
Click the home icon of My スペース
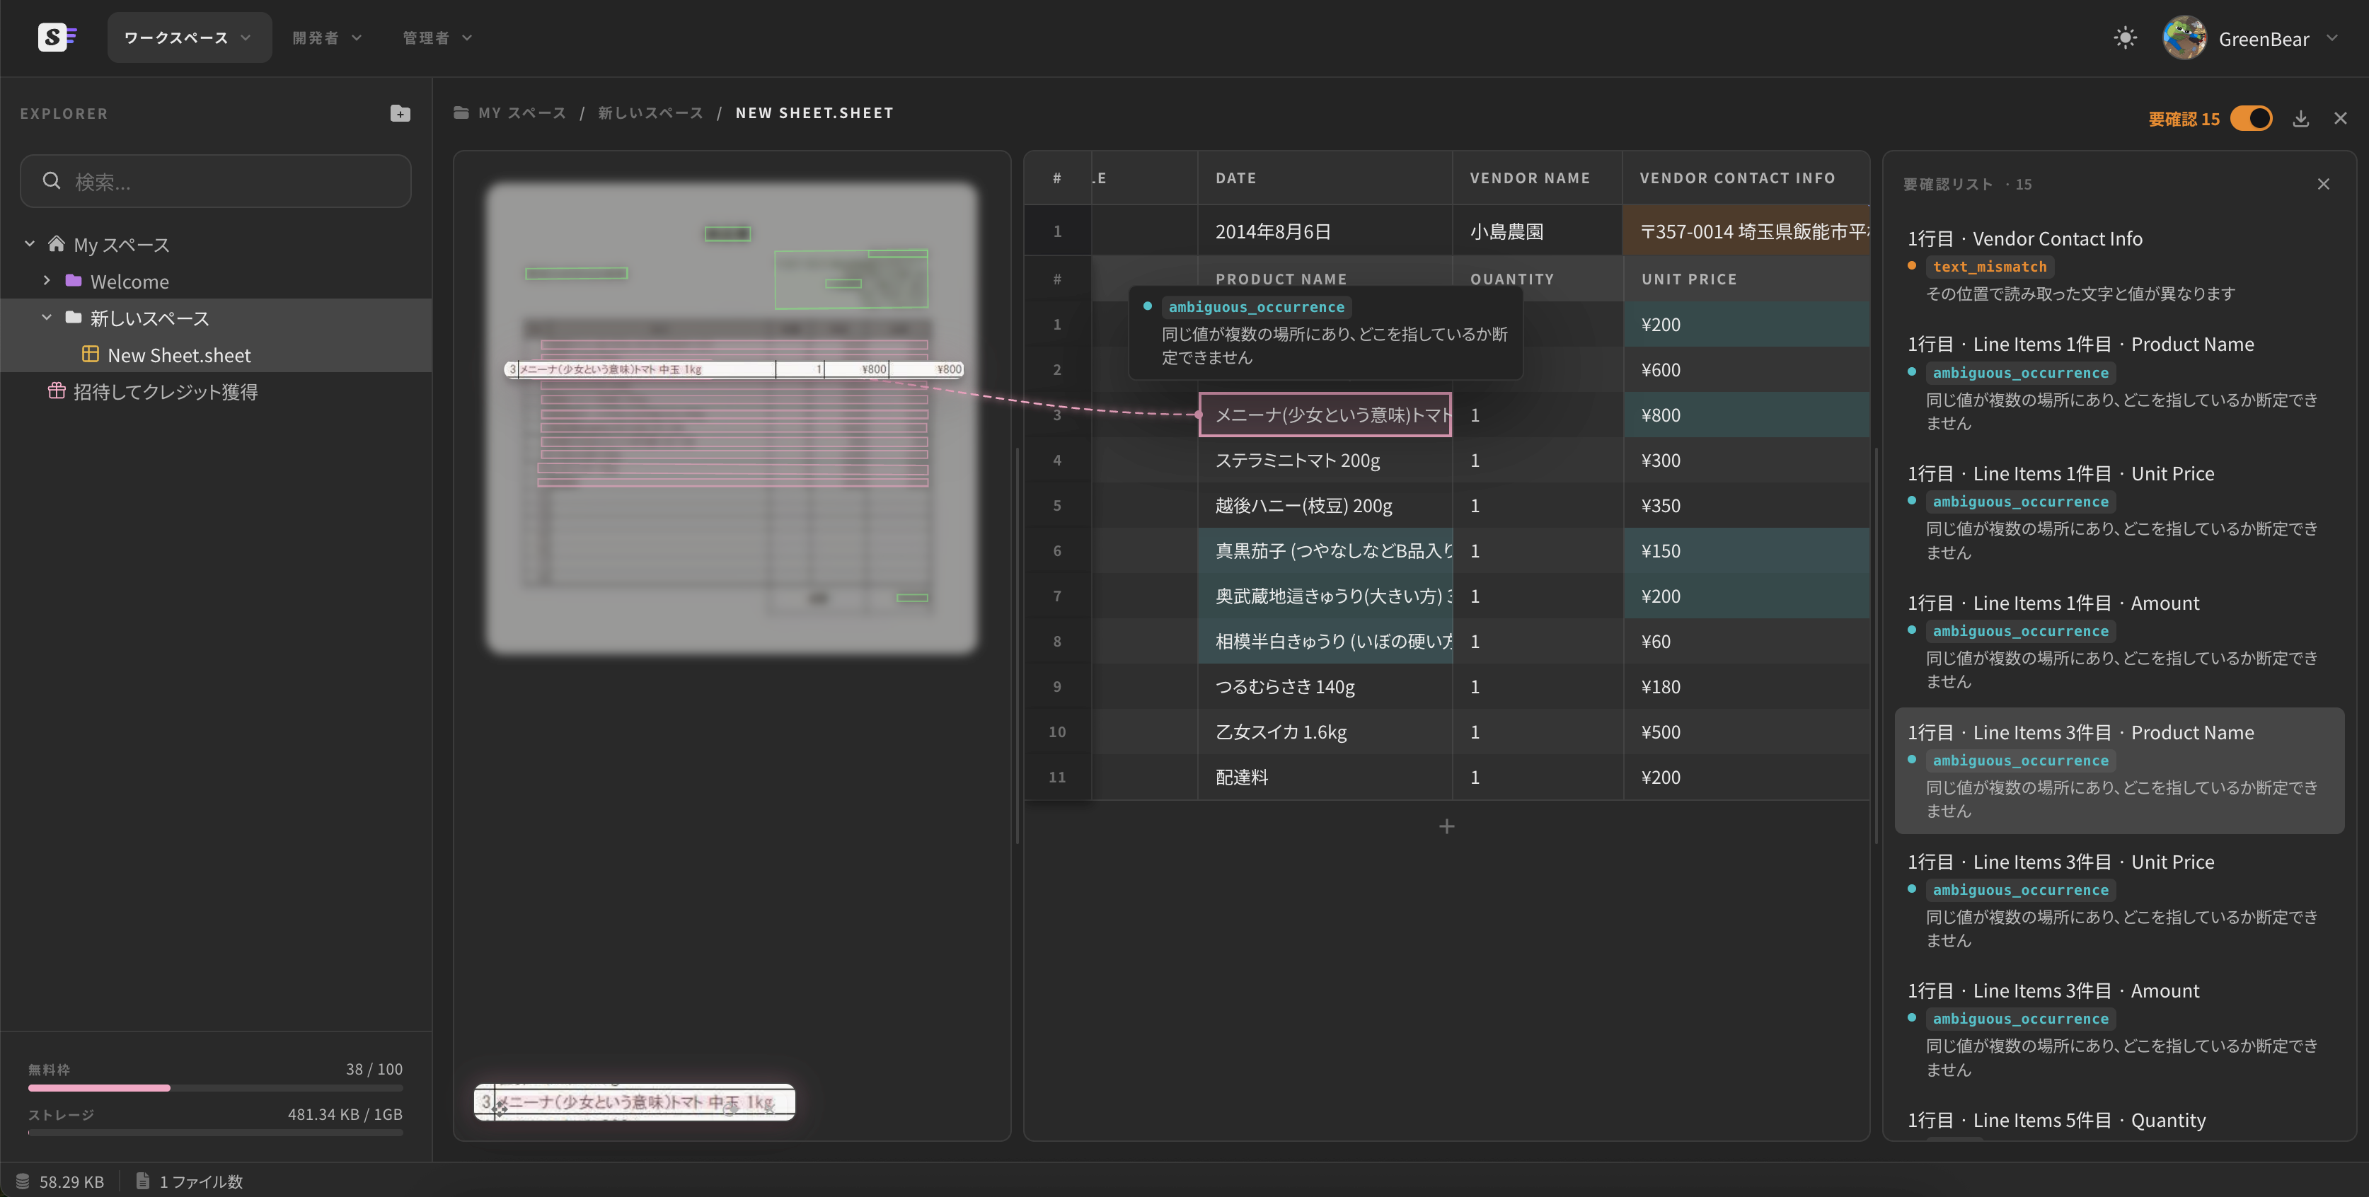(x=56, y=243)
